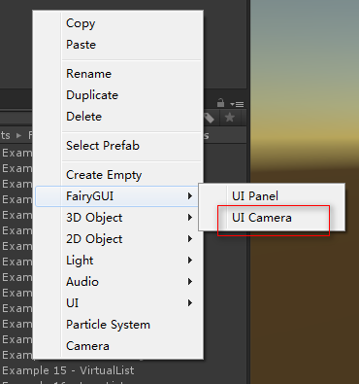
Task: Choose Paste from the context menu
Action: [x=118, y=45]
